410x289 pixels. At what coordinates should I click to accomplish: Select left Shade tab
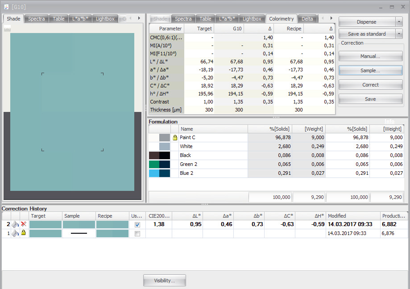click(13, 19)
